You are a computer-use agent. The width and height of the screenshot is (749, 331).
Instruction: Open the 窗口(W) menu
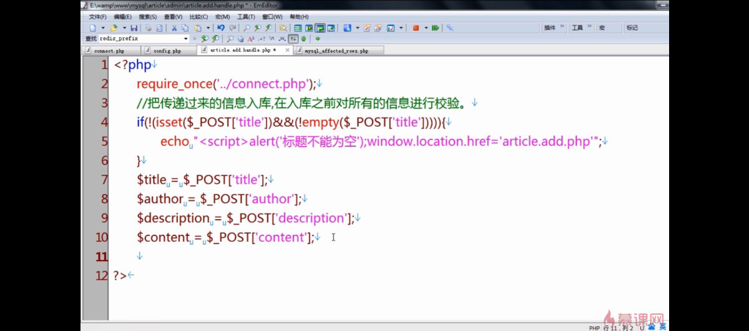[272, 17]
